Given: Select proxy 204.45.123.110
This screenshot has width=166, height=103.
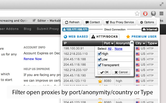Looking at the screenshot, I should click(75, 81).
